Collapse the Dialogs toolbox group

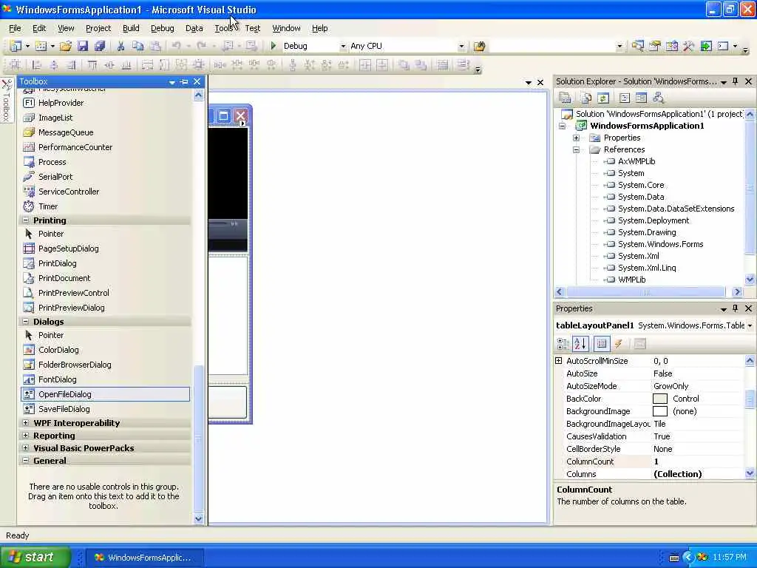pyautogui.click(x=26, y=322)
